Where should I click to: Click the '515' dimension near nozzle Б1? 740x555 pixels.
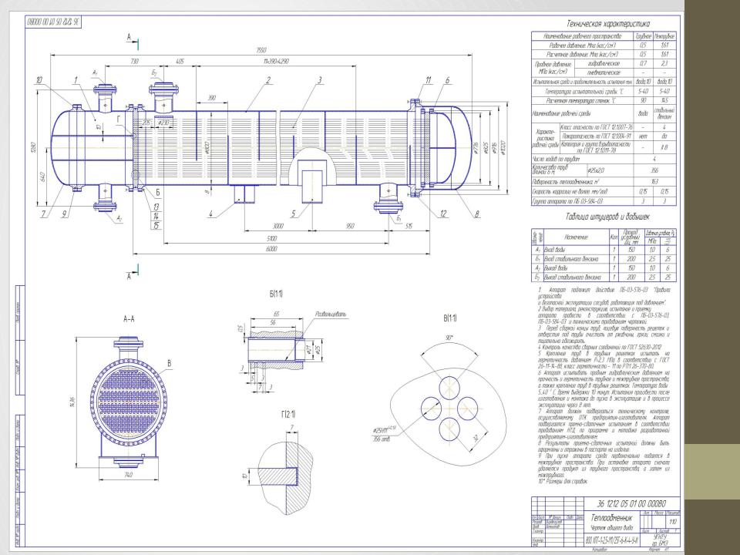(x=409, y=226)
